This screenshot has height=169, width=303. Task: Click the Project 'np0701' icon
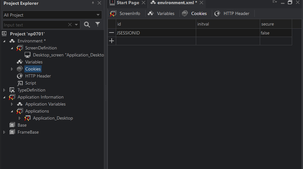(4, 34)
